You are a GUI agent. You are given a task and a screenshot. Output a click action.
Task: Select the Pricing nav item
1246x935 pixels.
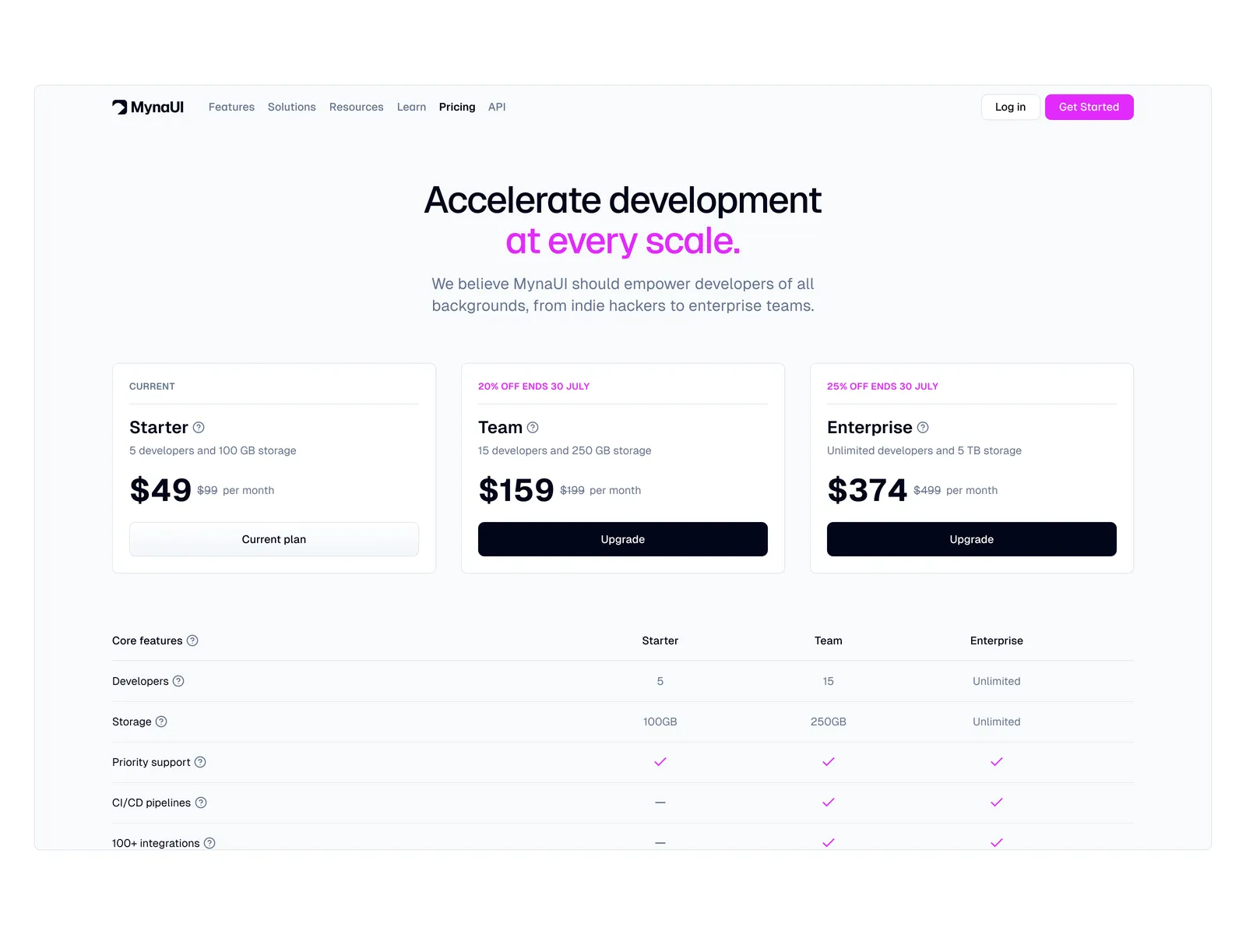(457, 107)
